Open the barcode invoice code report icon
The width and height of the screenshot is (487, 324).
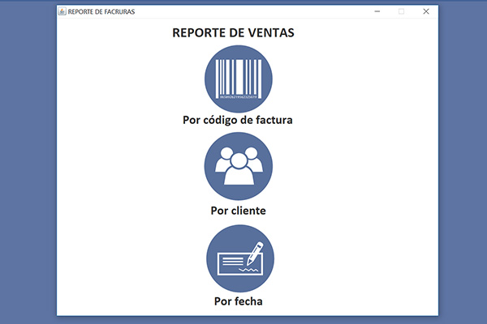click(x=238, y=78)
